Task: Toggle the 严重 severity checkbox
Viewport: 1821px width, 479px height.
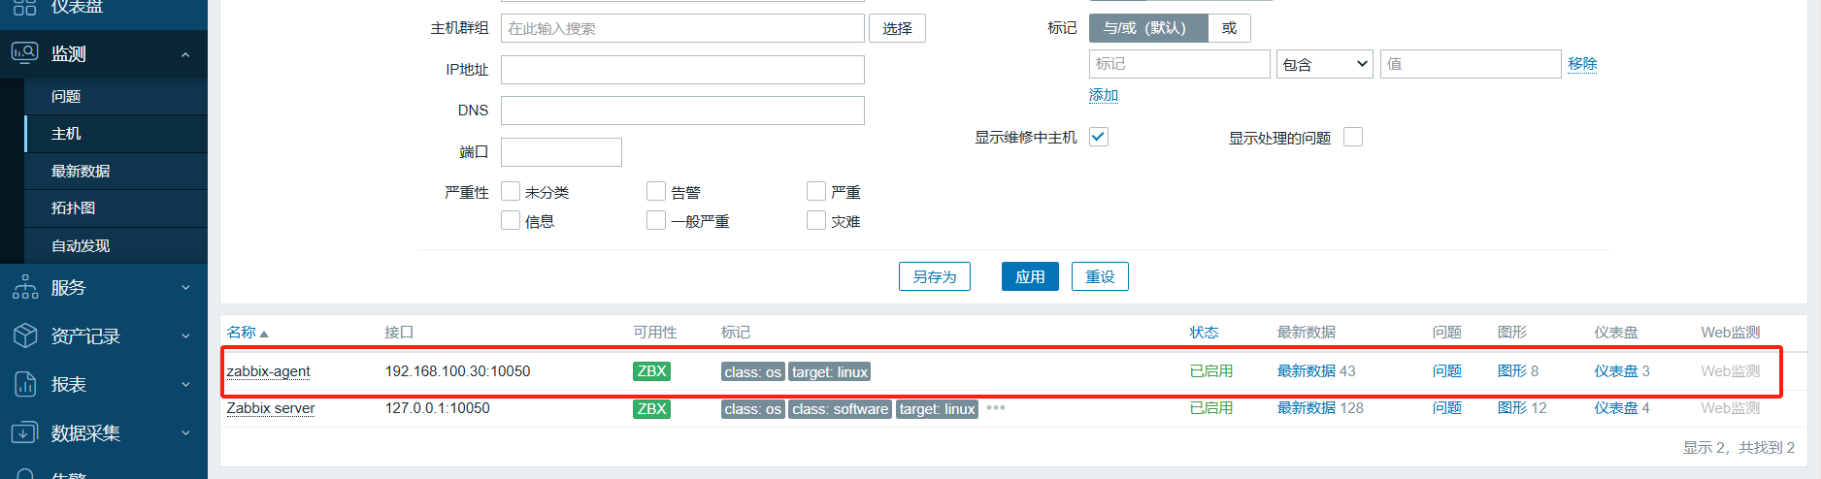Action: pos(816,191)
